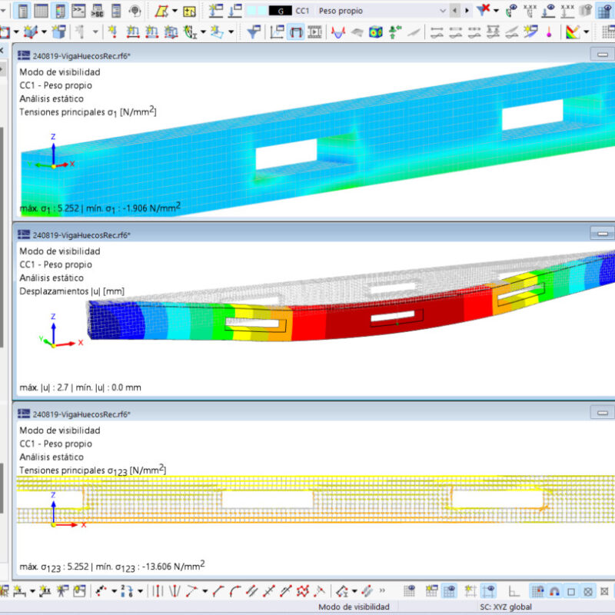615x615 pixels.
Task: Expand the color scale dropdown arrow
Action: (x=587, y=32)
